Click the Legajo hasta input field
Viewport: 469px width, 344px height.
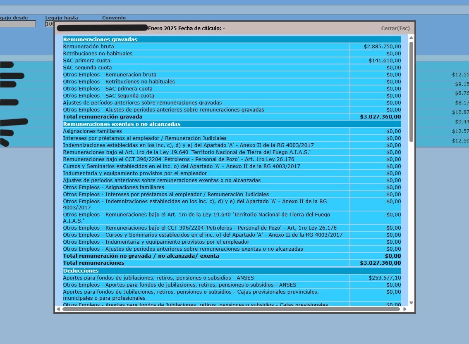point(50,24)
